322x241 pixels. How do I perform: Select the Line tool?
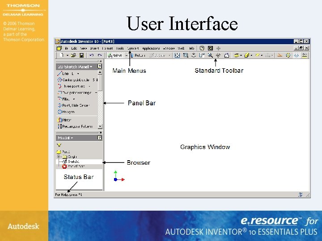(65, 73)
